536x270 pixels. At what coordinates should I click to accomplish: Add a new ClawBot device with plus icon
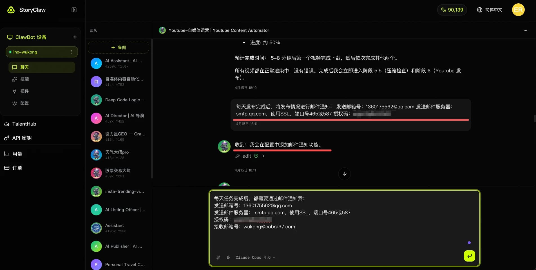pos(75,37)
